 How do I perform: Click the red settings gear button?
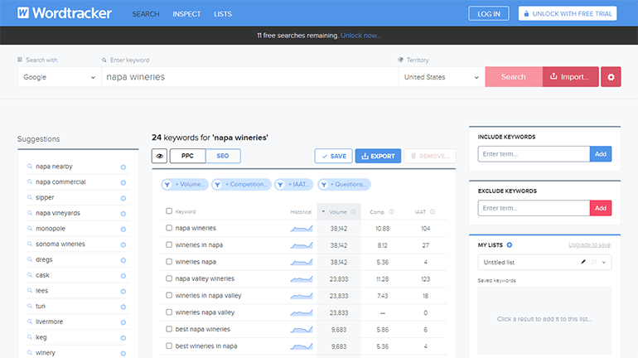(x=611, y=77)
